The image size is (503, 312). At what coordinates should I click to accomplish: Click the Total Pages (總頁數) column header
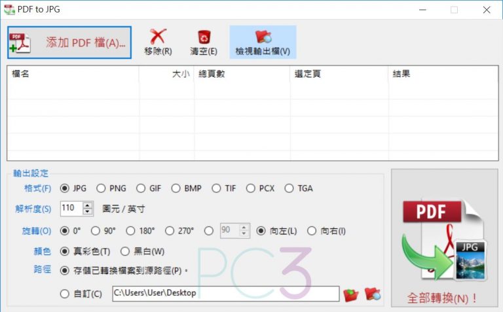[x=242, y=74]
